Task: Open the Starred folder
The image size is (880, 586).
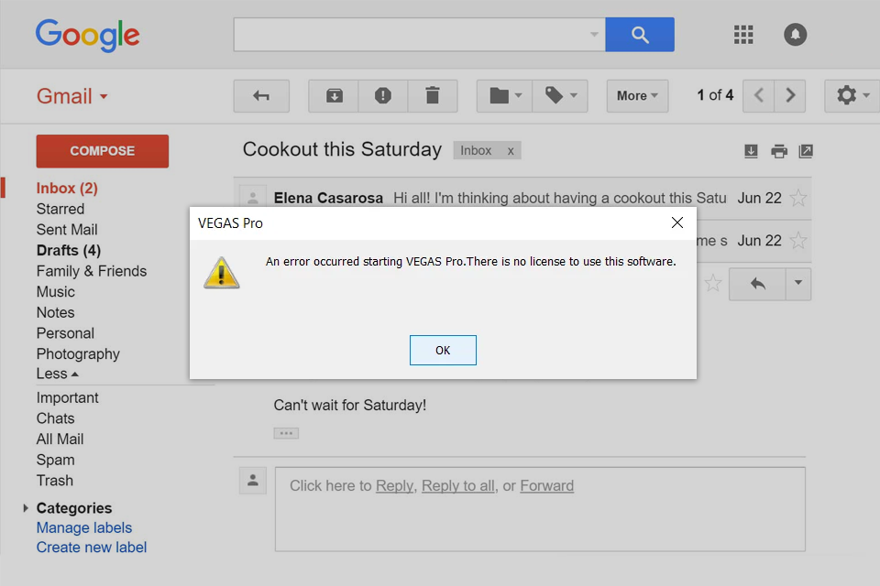Action: click(60, 209)
